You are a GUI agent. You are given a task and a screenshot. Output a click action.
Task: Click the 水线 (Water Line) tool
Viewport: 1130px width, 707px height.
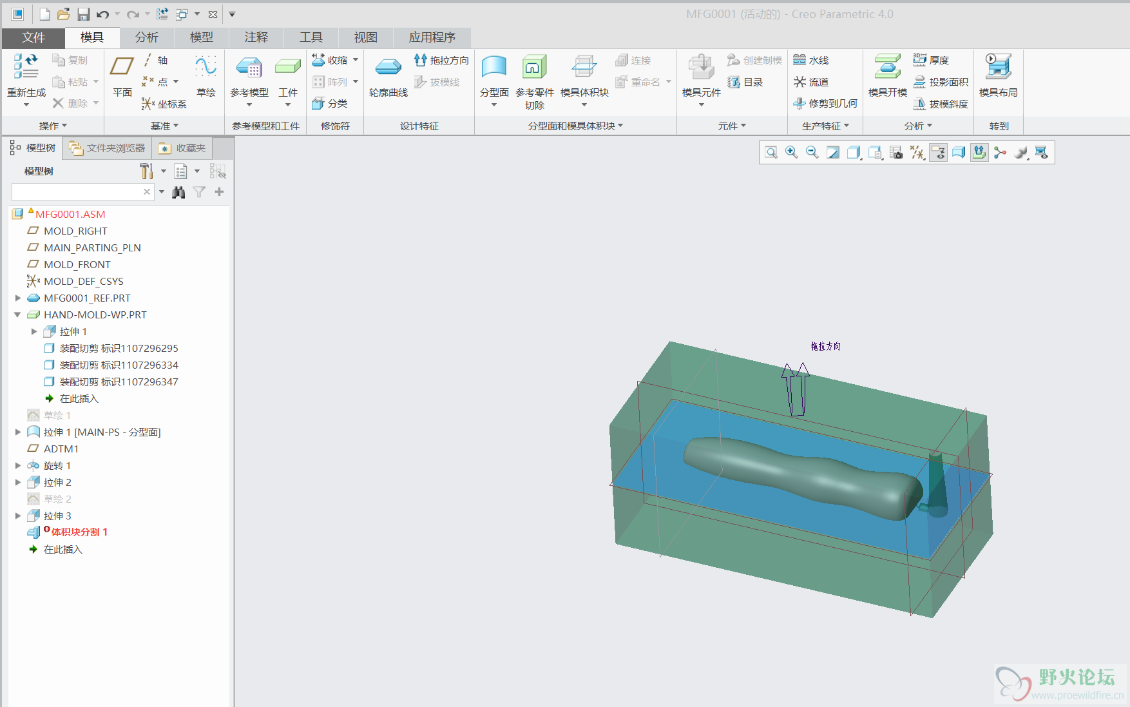811,60
